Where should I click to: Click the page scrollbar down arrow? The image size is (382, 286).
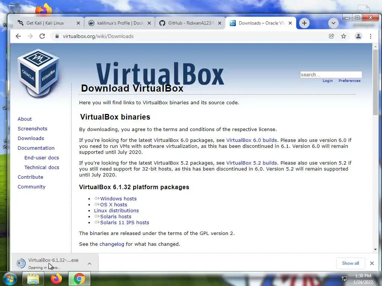click(375, 249)
